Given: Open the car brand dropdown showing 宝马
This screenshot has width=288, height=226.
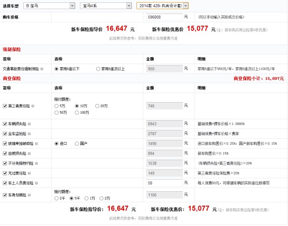Looking at the screenshot, I should click(x=49, y=6).
